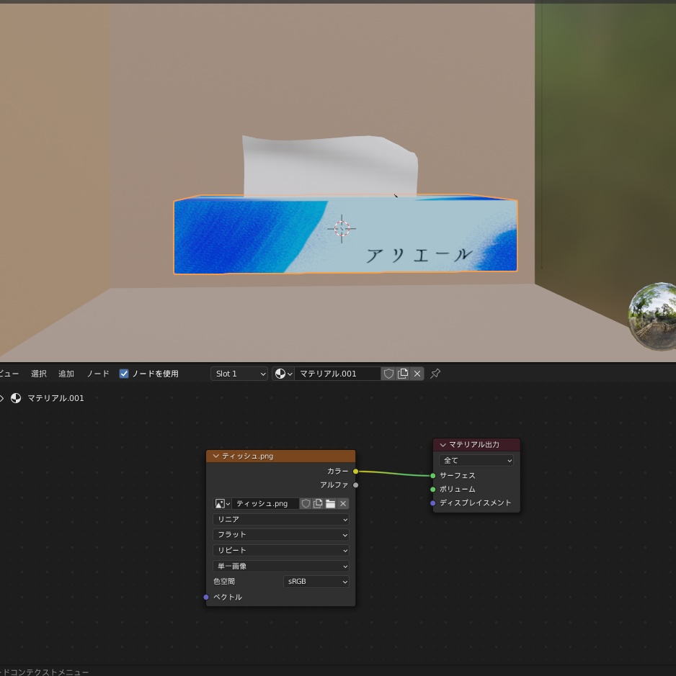
Task: Open the リニア interpolation dropdown
Action: (x=280, y=519)
